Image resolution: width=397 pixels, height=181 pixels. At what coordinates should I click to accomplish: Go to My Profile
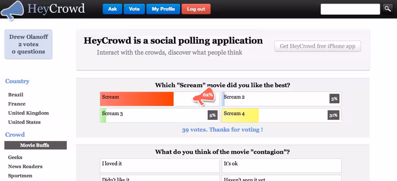[x=163, y=9]
